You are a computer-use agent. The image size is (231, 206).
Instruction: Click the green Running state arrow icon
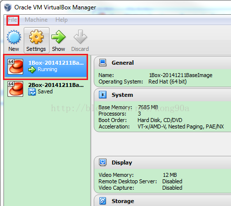click(32, 70)
